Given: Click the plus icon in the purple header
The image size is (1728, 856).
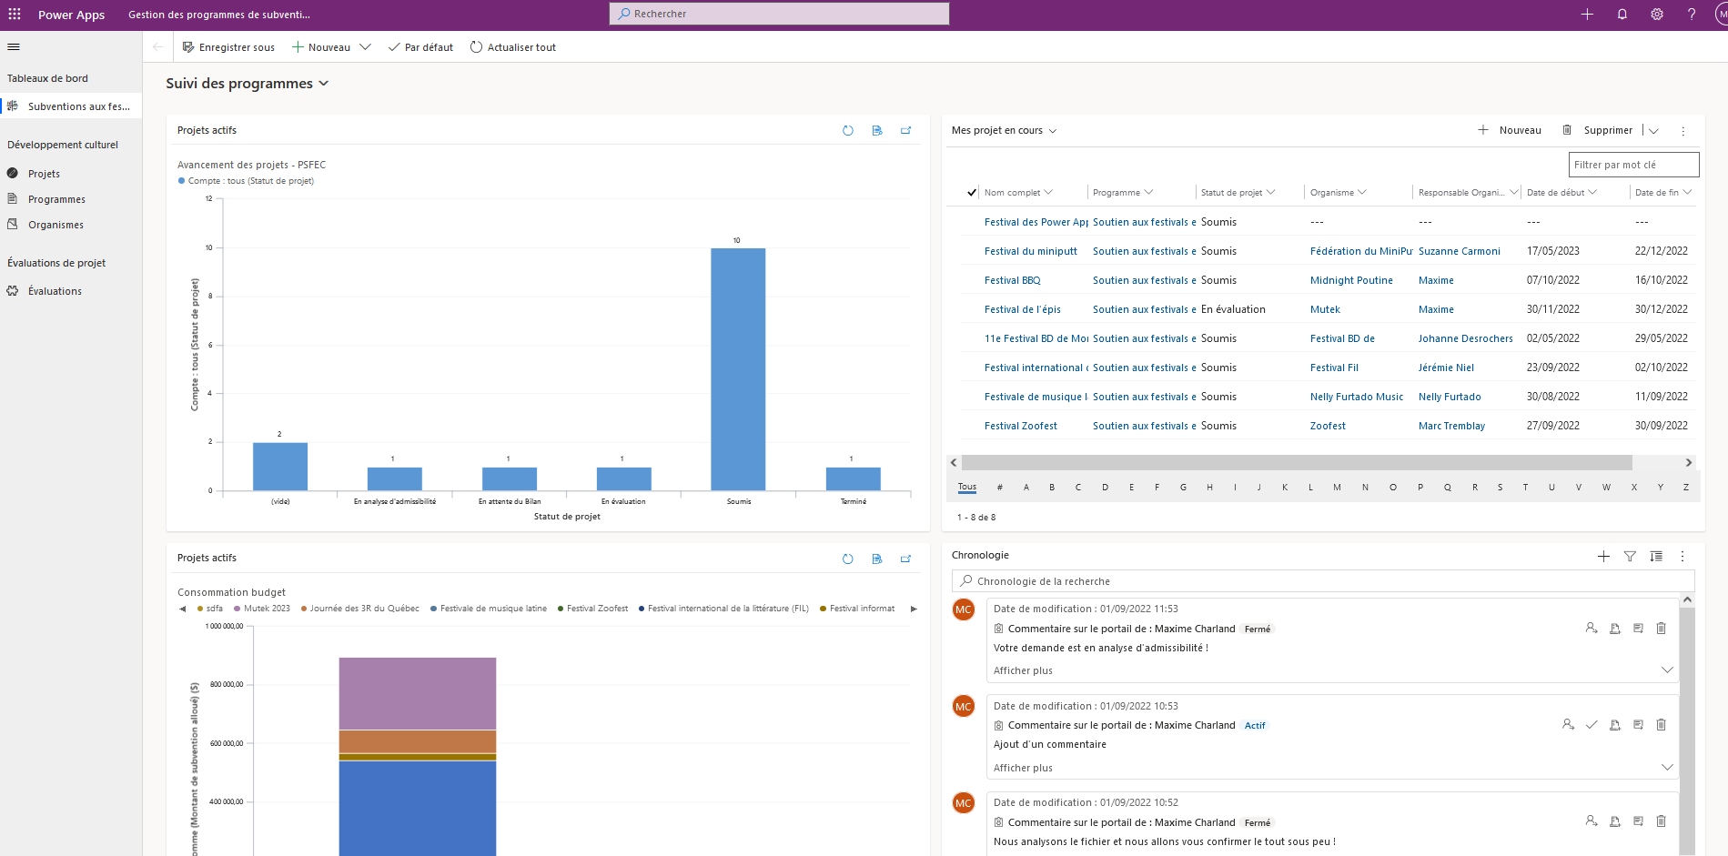Looking at the screenshot, I should click(1587, 14).
